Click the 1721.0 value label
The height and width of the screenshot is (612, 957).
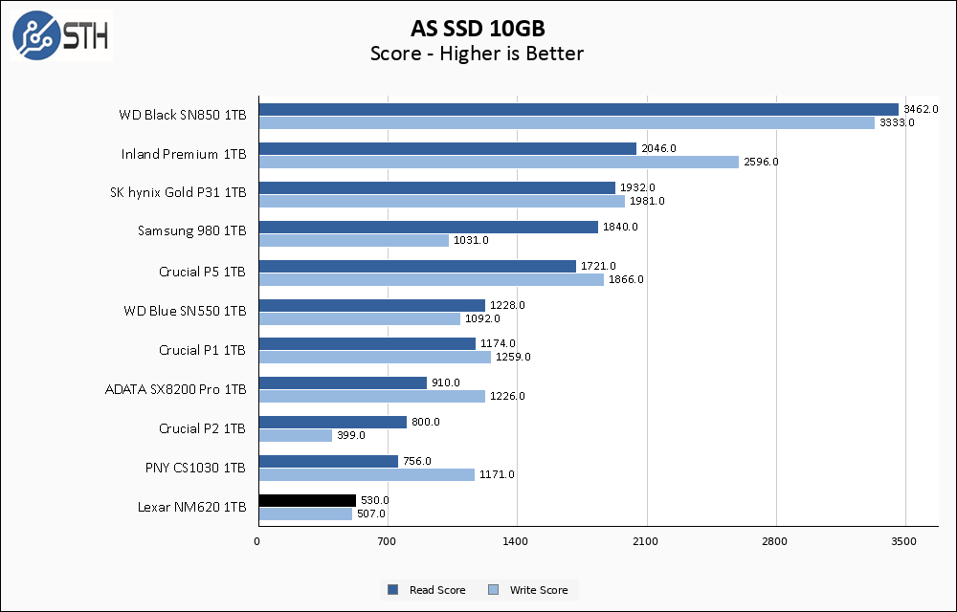(x=598, y=266)
